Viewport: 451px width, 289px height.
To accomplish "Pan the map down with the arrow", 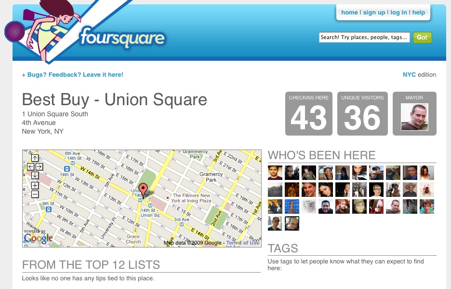I will coord(35,175).
